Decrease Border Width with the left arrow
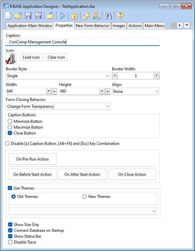 click(x=115, y=76)
